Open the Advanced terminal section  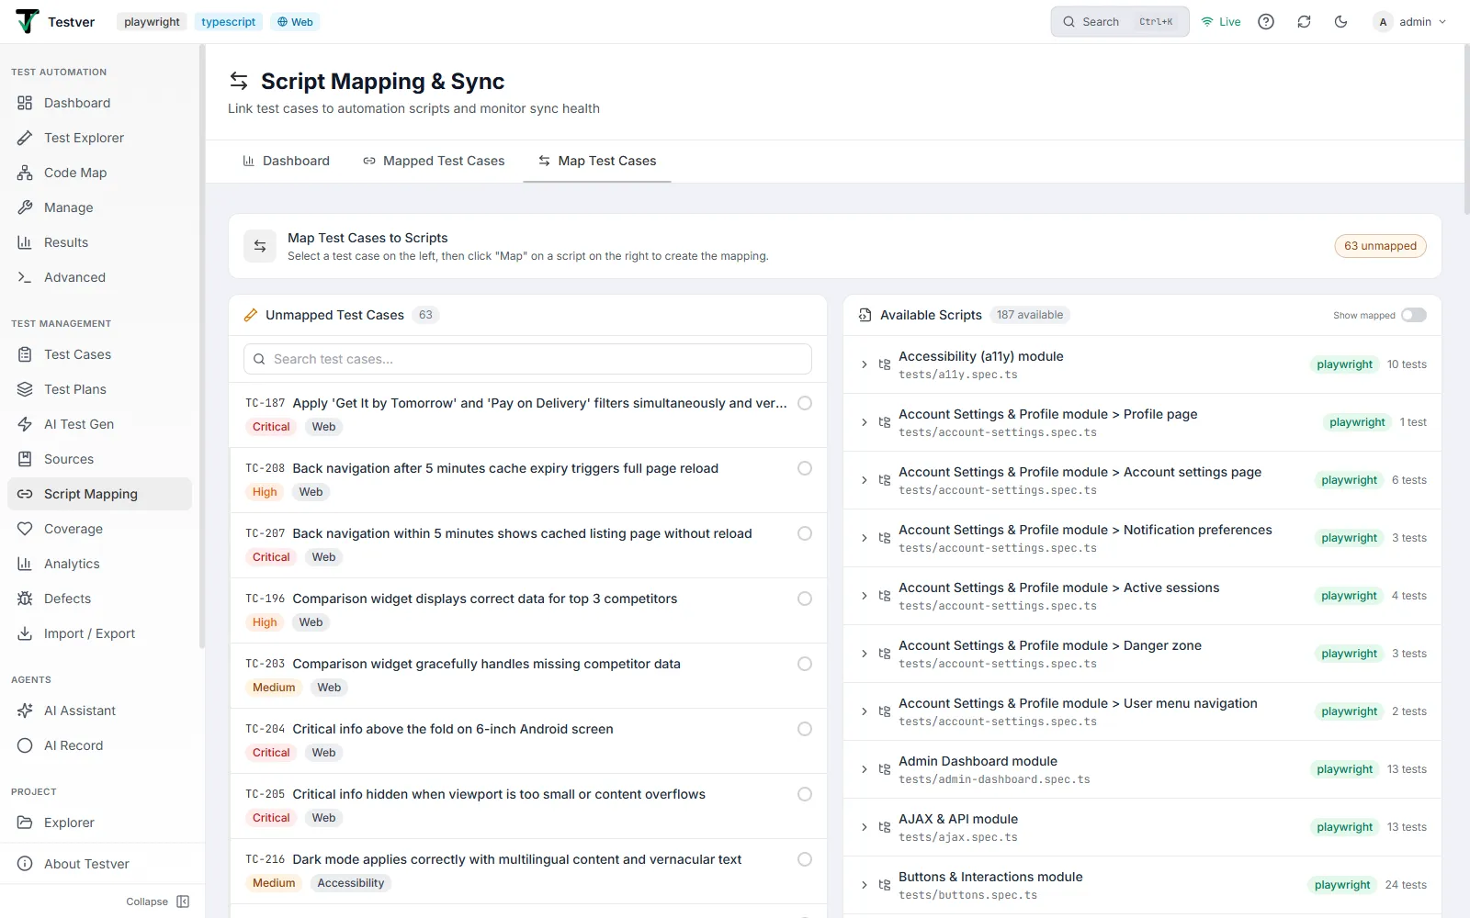coord(99,277)
